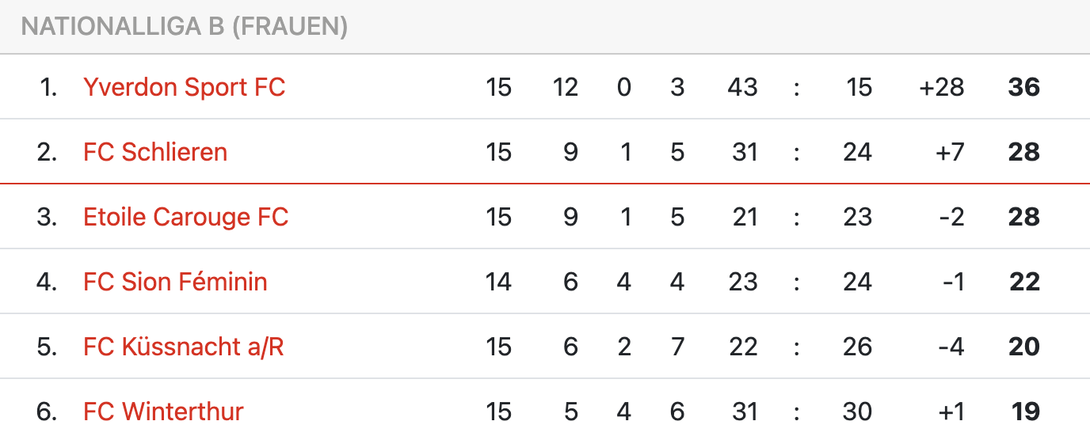Image resolution: width=1090 pixels, height=440 pixels.
Task: Click FC Schlieren's +7 goal difference
Action: 948,152
